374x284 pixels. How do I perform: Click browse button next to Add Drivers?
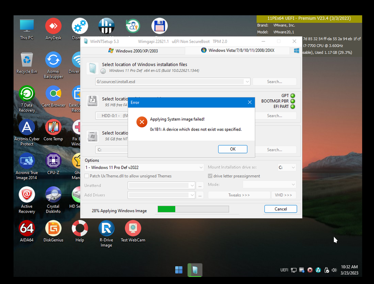click(200, 195)
